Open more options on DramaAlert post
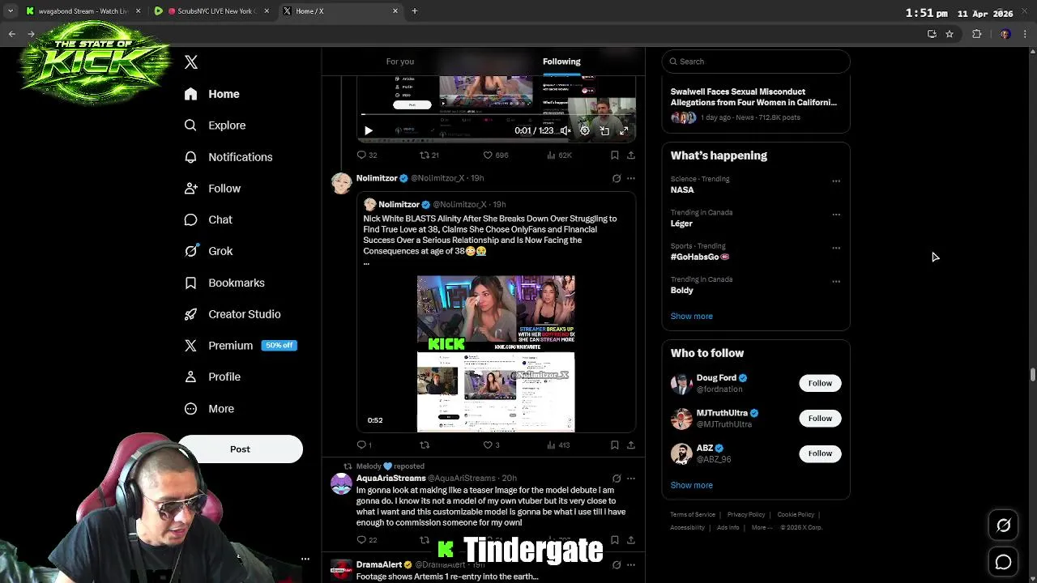 tap(631, 564)
